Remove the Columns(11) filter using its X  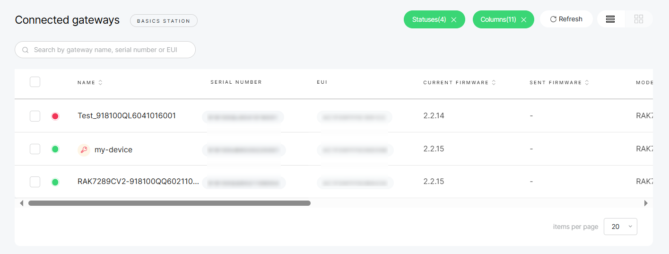point(524,19)
